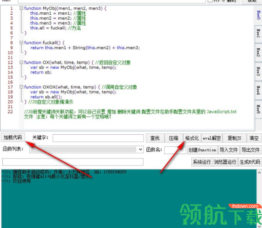The height and width of the screenshot is (228, 262).
Task: Compress code with the 压缩 button
Action: (x=173, y=138)
